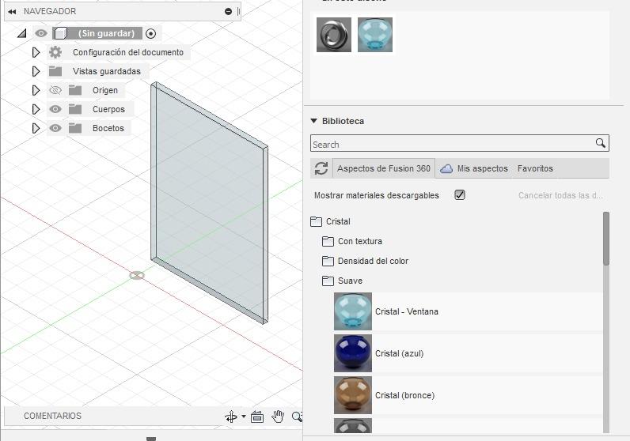Click the library list vertical scrollbar
Viewport: 630px width, 441px height.
(606, 239)
